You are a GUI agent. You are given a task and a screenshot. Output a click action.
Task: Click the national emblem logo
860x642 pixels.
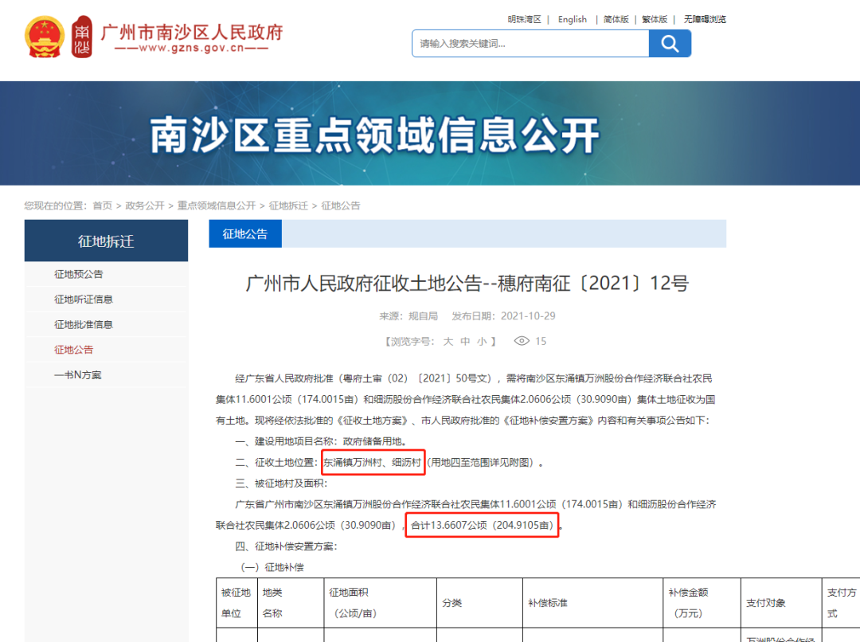click(45, 37)
